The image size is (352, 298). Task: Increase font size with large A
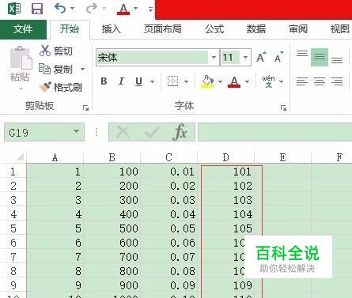(x=261, y=57)
